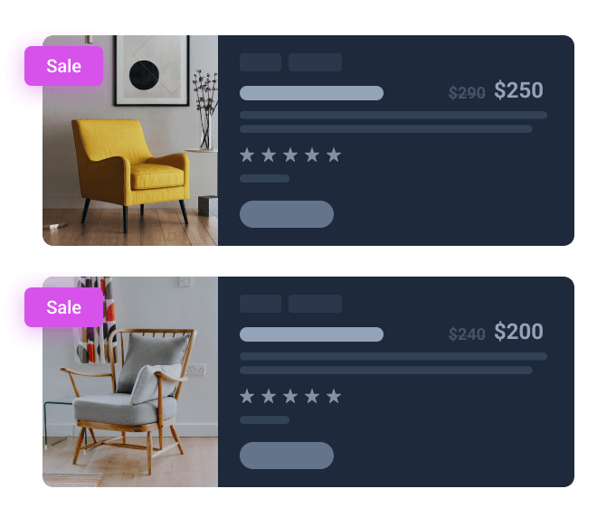Image resolution: width=597 pixels, height=517 pixels.
Task: Click the second tag chip on the $250 card
Action: [x=315, y=62]
